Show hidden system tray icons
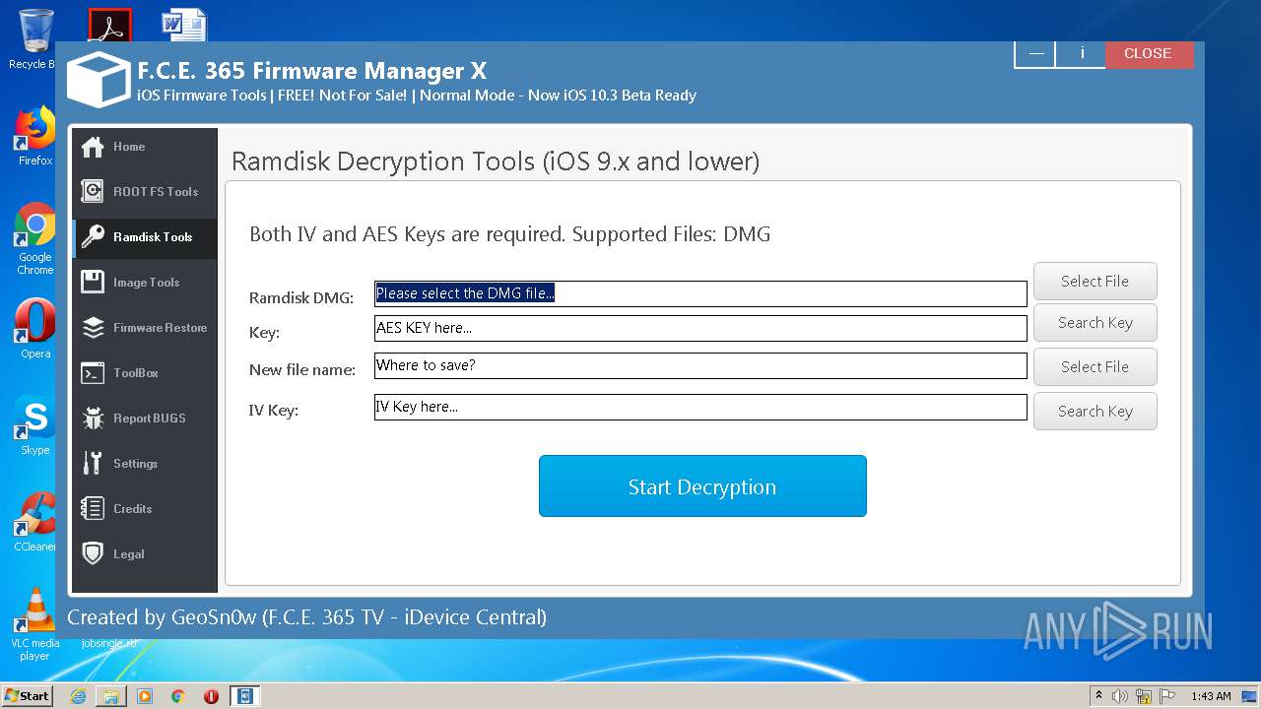The height and width of the screenshot is (709, 1261). 1097,696
